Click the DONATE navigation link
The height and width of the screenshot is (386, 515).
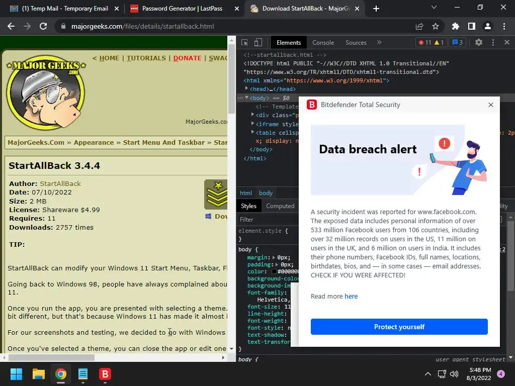point(187,58)
